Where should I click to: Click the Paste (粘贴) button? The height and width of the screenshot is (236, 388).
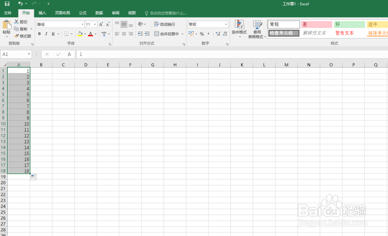tap(7, 27)
